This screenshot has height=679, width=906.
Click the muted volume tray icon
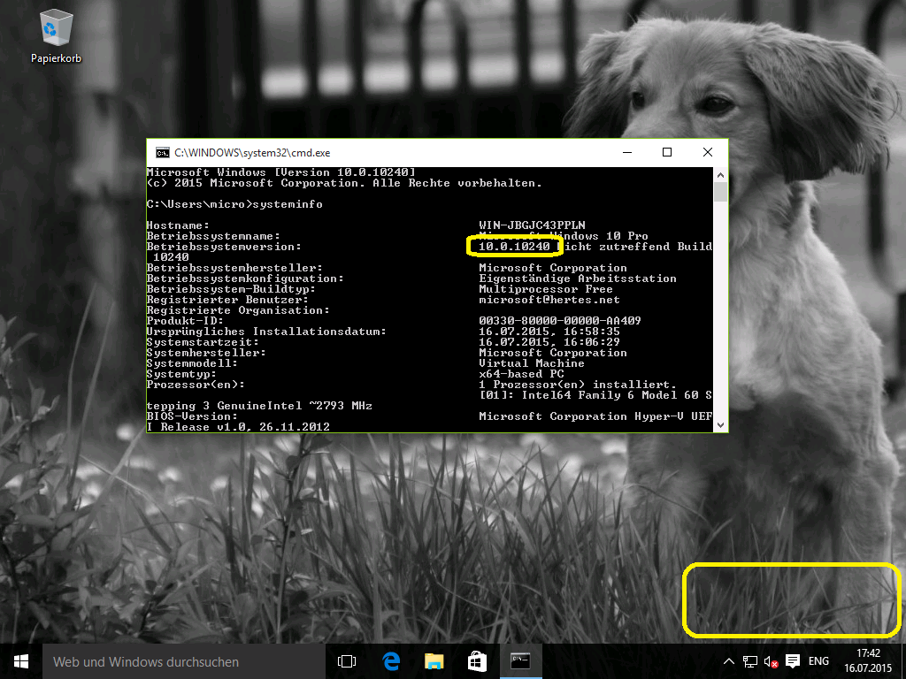tap(771, 661)
